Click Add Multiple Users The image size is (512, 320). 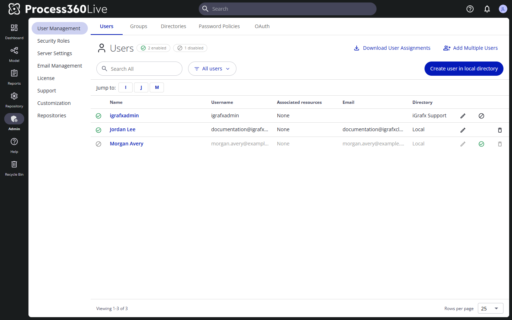(470, 48)
